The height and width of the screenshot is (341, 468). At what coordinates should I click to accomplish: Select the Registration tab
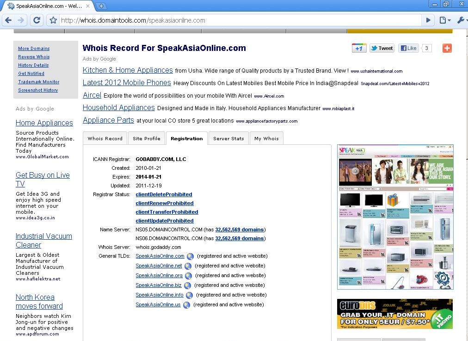pos(186,138)
